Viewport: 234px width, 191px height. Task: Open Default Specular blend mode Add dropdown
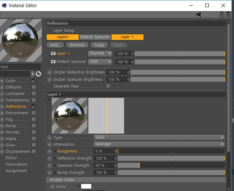click(x=100, y=62)
